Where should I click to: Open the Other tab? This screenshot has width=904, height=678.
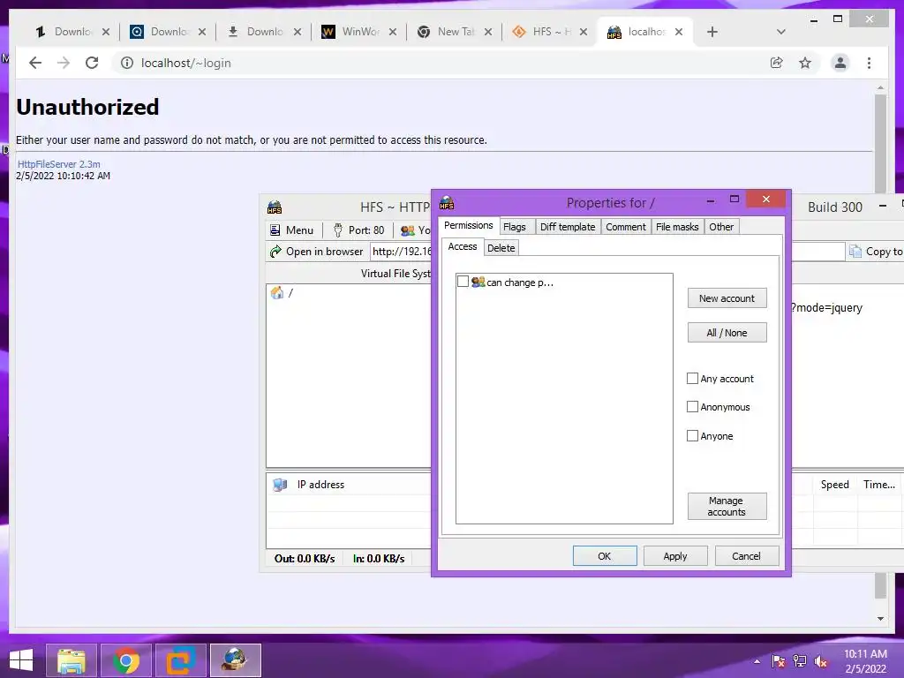click(721, 227)
